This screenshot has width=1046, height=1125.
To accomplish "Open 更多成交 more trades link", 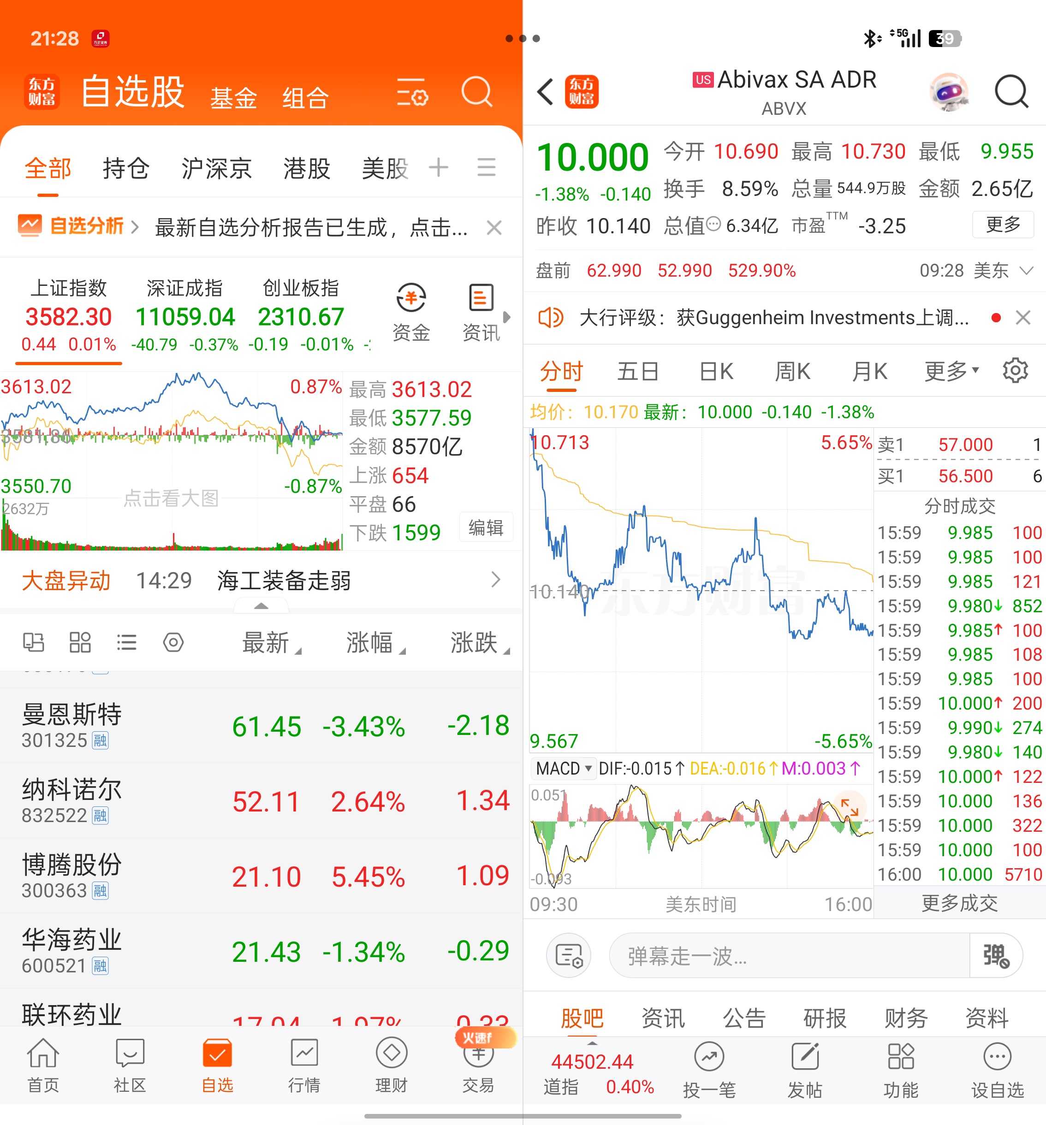I will pyautogui.click(x=959, y=903).
